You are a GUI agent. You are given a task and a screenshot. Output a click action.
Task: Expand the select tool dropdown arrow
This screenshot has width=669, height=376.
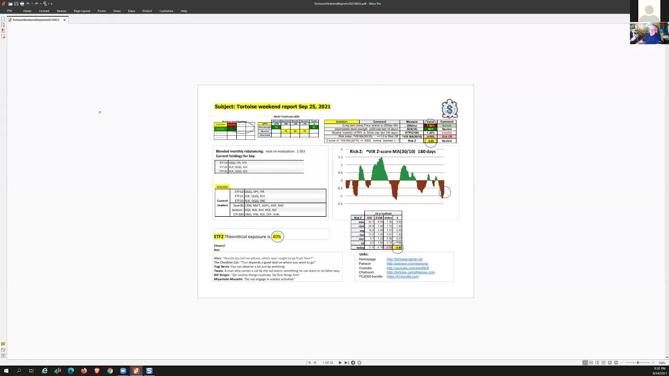pyautogui.click(x=49, y=4)
